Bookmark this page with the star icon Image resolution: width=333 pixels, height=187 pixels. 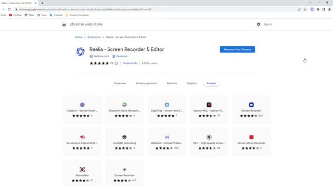tap(305, 9)
